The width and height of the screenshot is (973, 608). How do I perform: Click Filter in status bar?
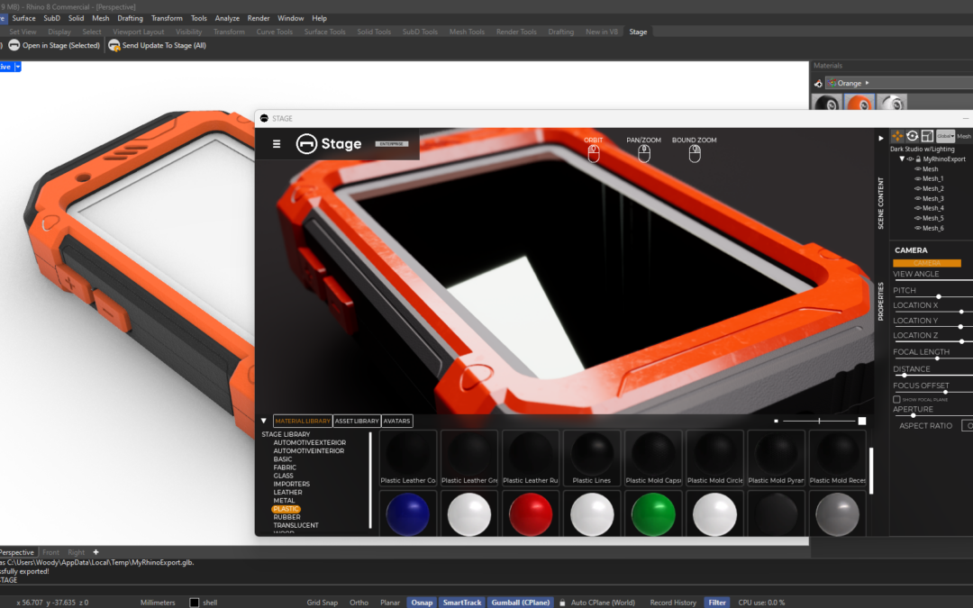(717, 603)
